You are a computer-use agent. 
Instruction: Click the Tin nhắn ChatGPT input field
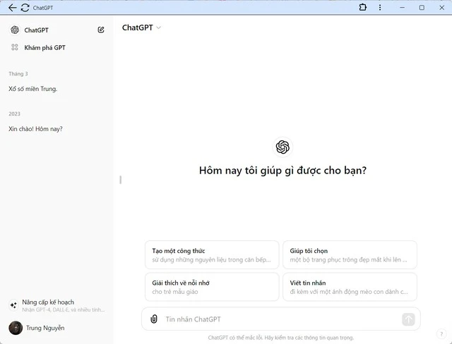point(281,319)
